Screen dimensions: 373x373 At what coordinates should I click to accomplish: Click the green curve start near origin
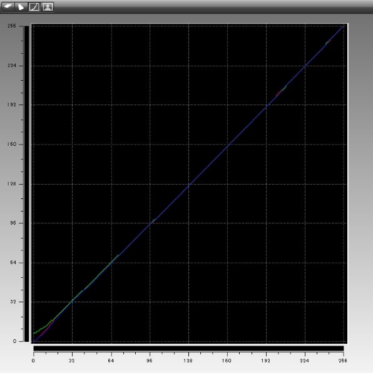[x=34, y=333]
